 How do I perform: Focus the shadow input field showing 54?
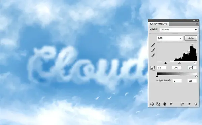(x=162, y=68)
